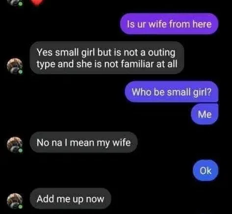Tap green online dot beside 'Yes small girl' avatar
Screen dimensions: 232x214
[x=21, y=72]
